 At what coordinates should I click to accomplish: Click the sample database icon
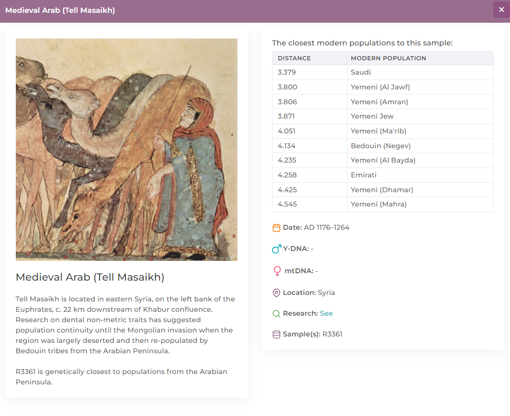(x=276, y=334)
